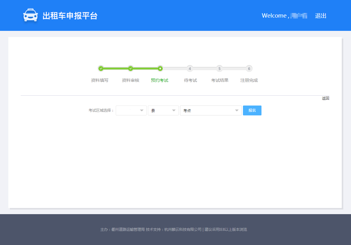Select the 资料审核 step label
This screenshot has width=351, height=245.
131,80
